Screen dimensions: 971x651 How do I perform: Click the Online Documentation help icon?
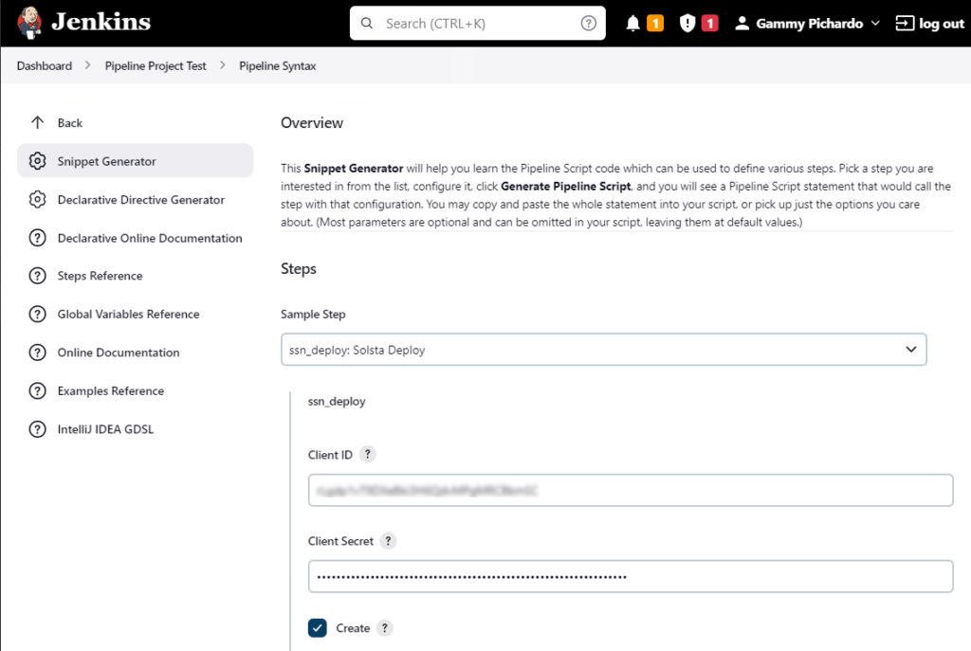[x=38, y=353]
